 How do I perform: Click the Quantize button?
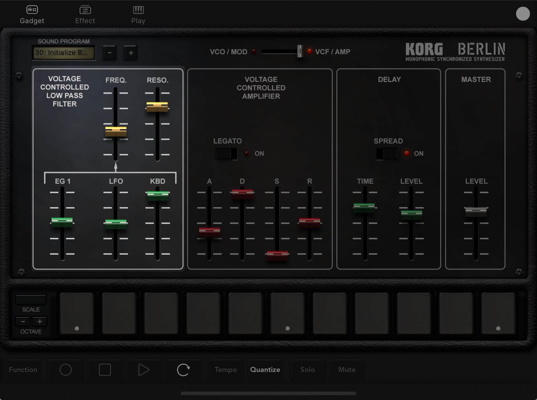point(265,370)
